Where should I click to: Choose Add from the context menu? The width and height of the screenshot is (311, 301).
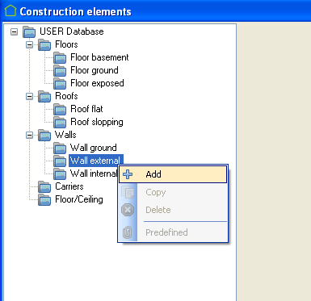173,174
